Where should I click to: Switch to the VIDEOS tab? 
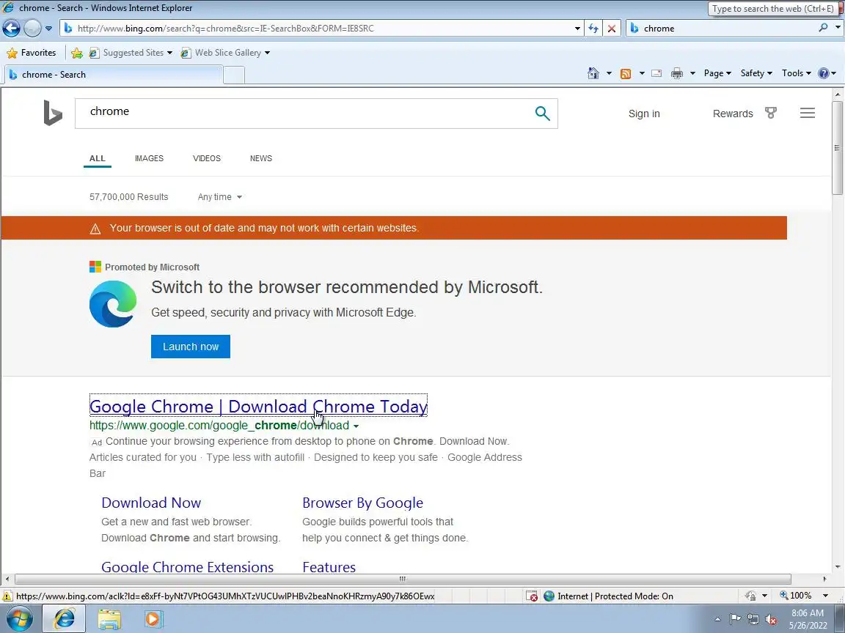coord(207,158)
